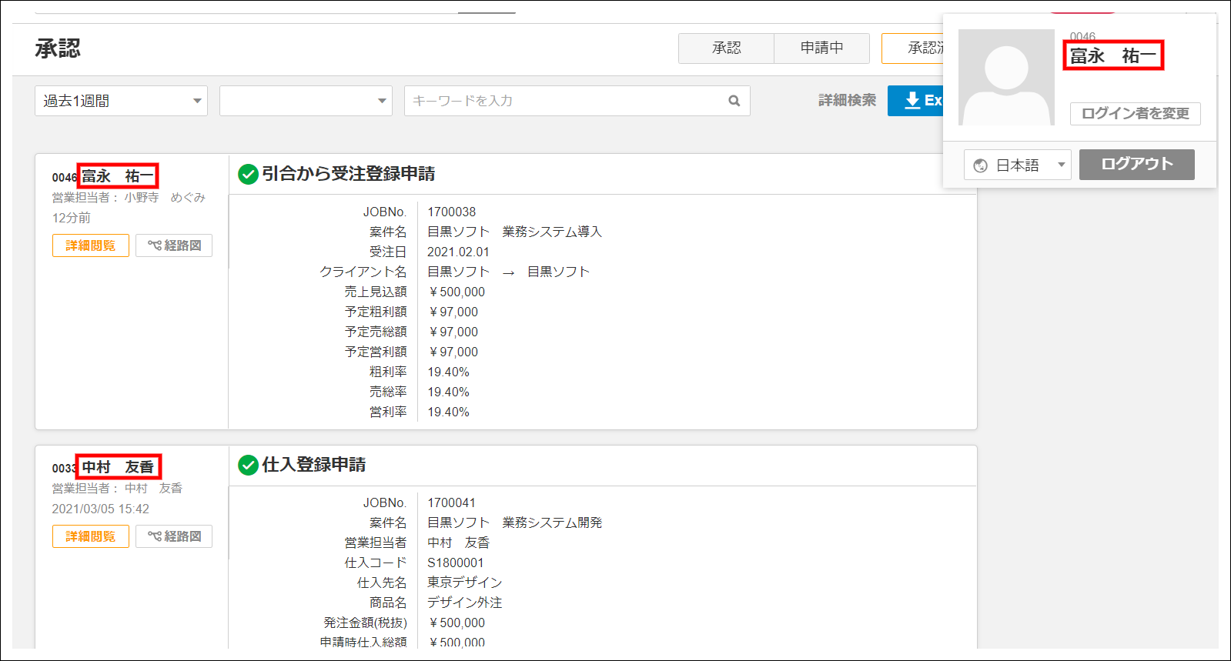
Task: Click the Excel download icon button
Action: [915, 101]
